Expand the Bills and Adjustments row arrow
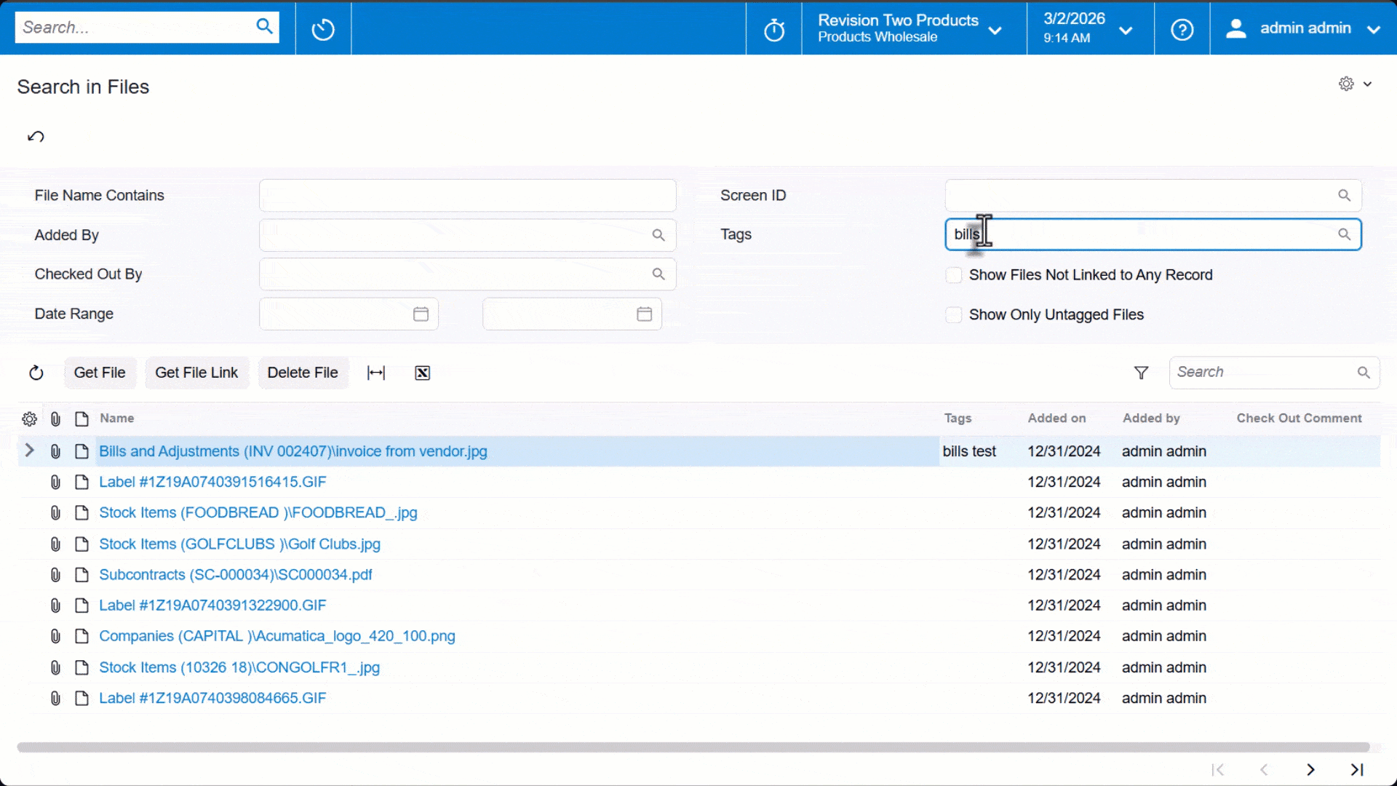This screenshot has height=786, width=1397. [x=29, y=450]
